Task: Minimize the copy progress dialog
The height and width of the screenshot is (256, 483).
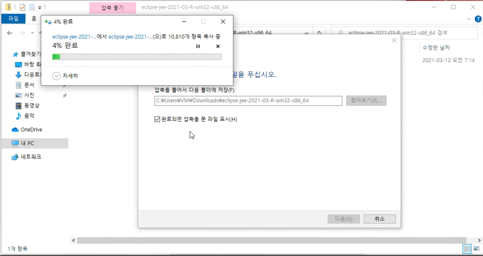Action: 184,21
